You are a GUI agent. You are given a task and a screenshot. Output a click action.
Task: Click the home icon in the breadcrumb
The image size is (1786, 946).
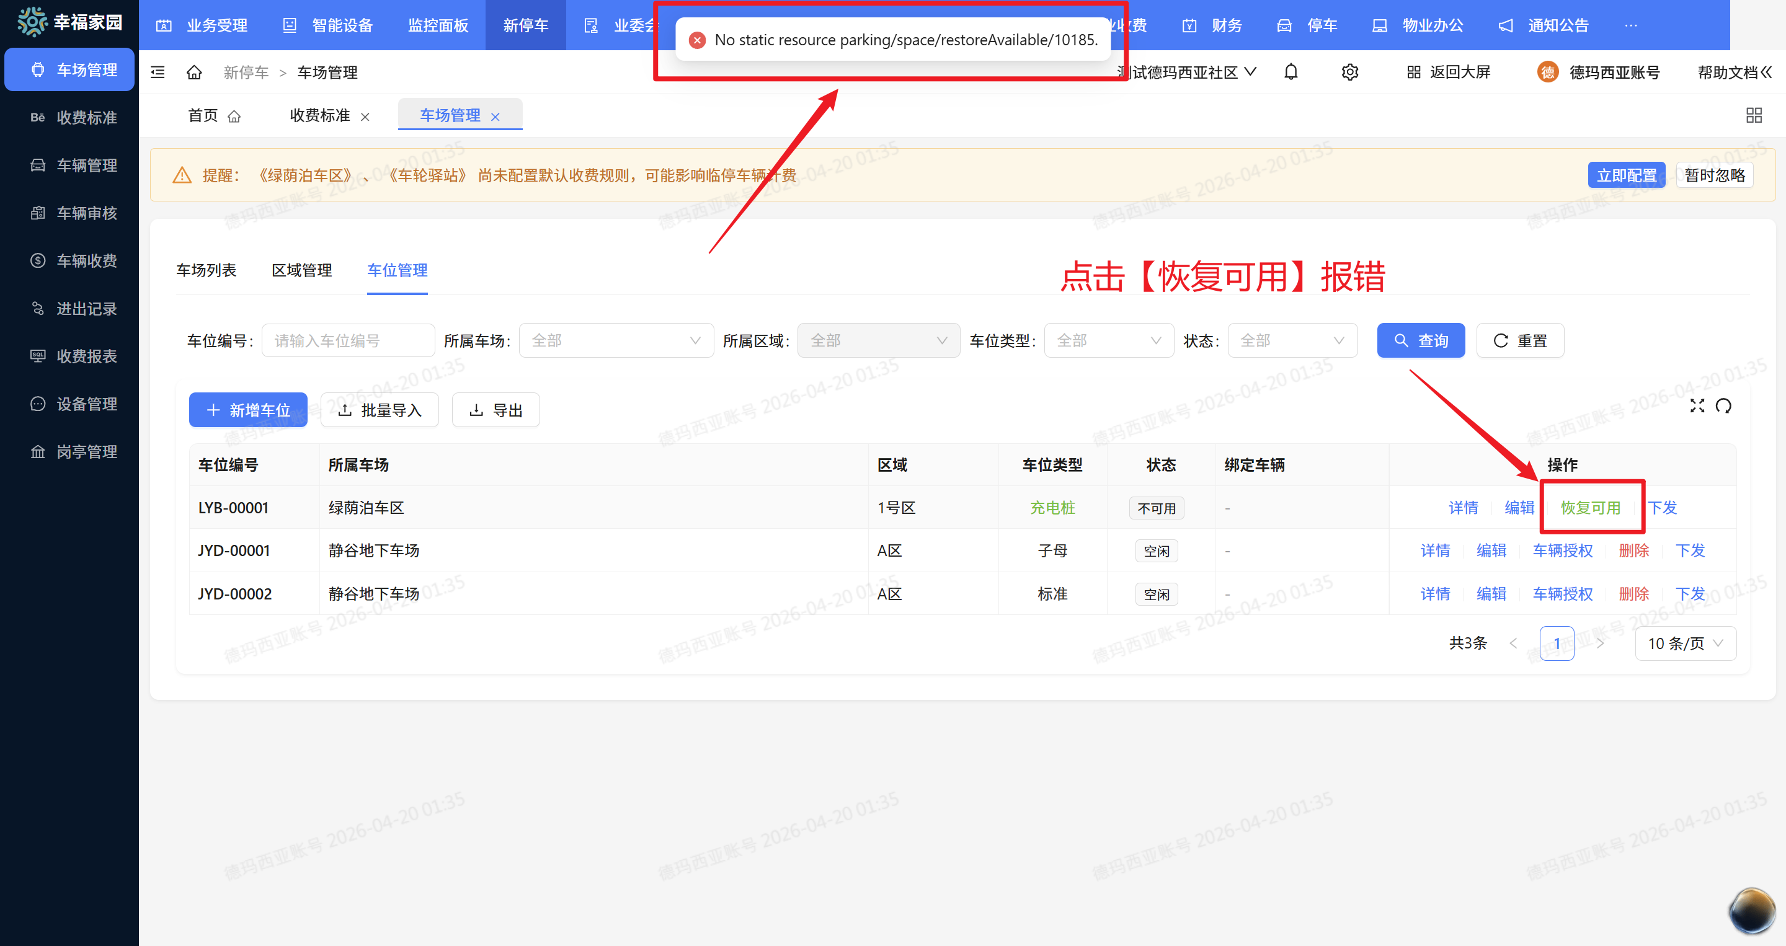click(194, 71)
